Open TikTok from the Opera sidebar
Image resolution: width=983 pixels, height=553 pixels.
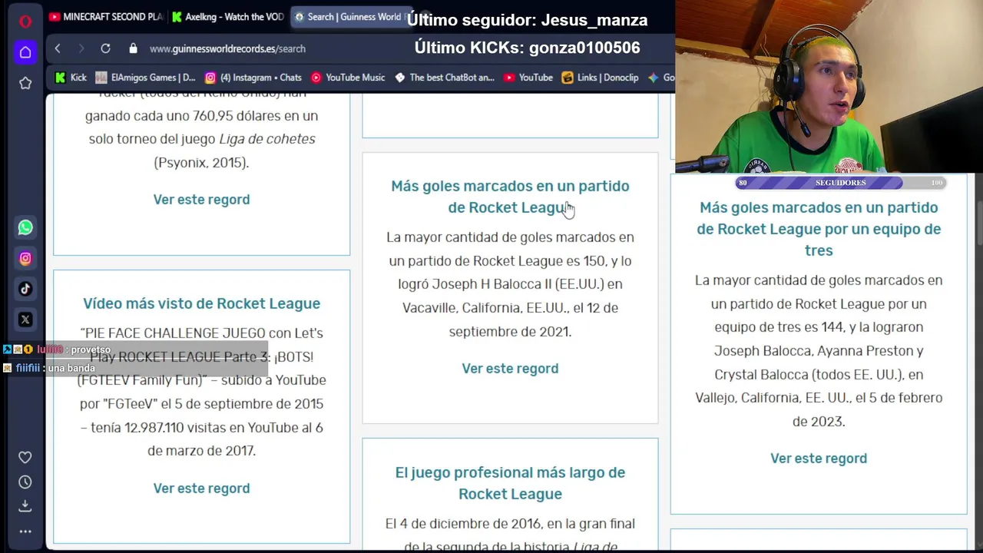click(25, 289)
